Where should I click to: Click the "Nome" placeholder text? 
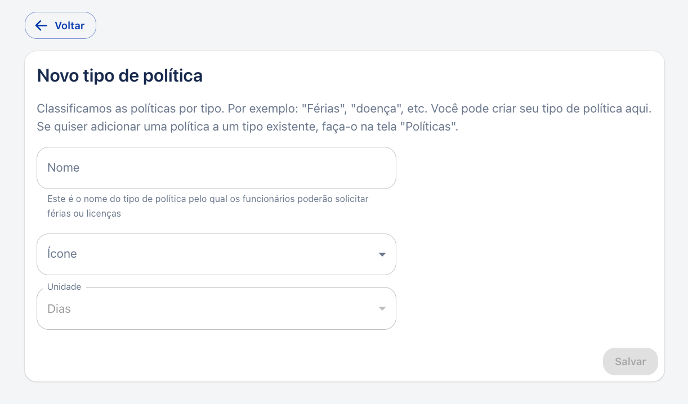coord(63,168)
